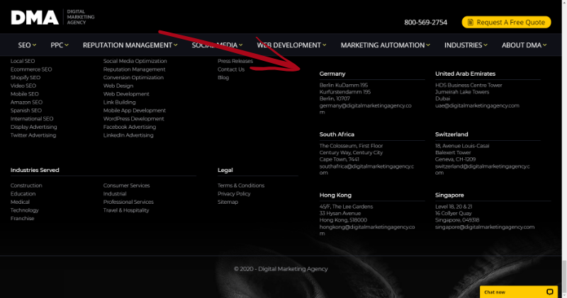Open the Blog link
Image resolution: width=567 pixels, height=298 pixels.
point(223,78)
